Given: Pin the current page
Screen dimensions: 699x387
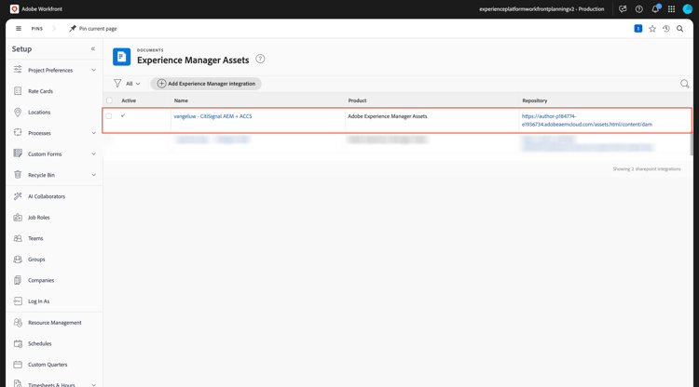Looking at the screenshot, I should pyautogui.click(x=92, y=29).
